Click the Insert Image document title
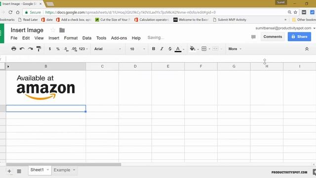The width and height of the screenshot is (316, 178). point(27,30)
